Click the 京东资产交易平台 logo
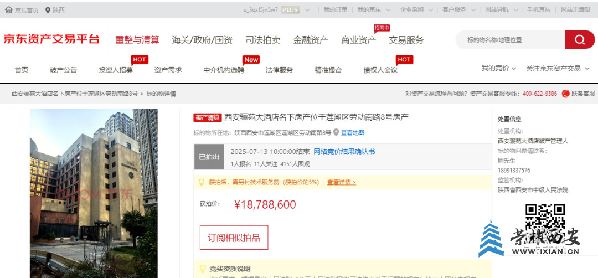Image resolution: width=598 pixels, height=278 pixels. point(51,39)
